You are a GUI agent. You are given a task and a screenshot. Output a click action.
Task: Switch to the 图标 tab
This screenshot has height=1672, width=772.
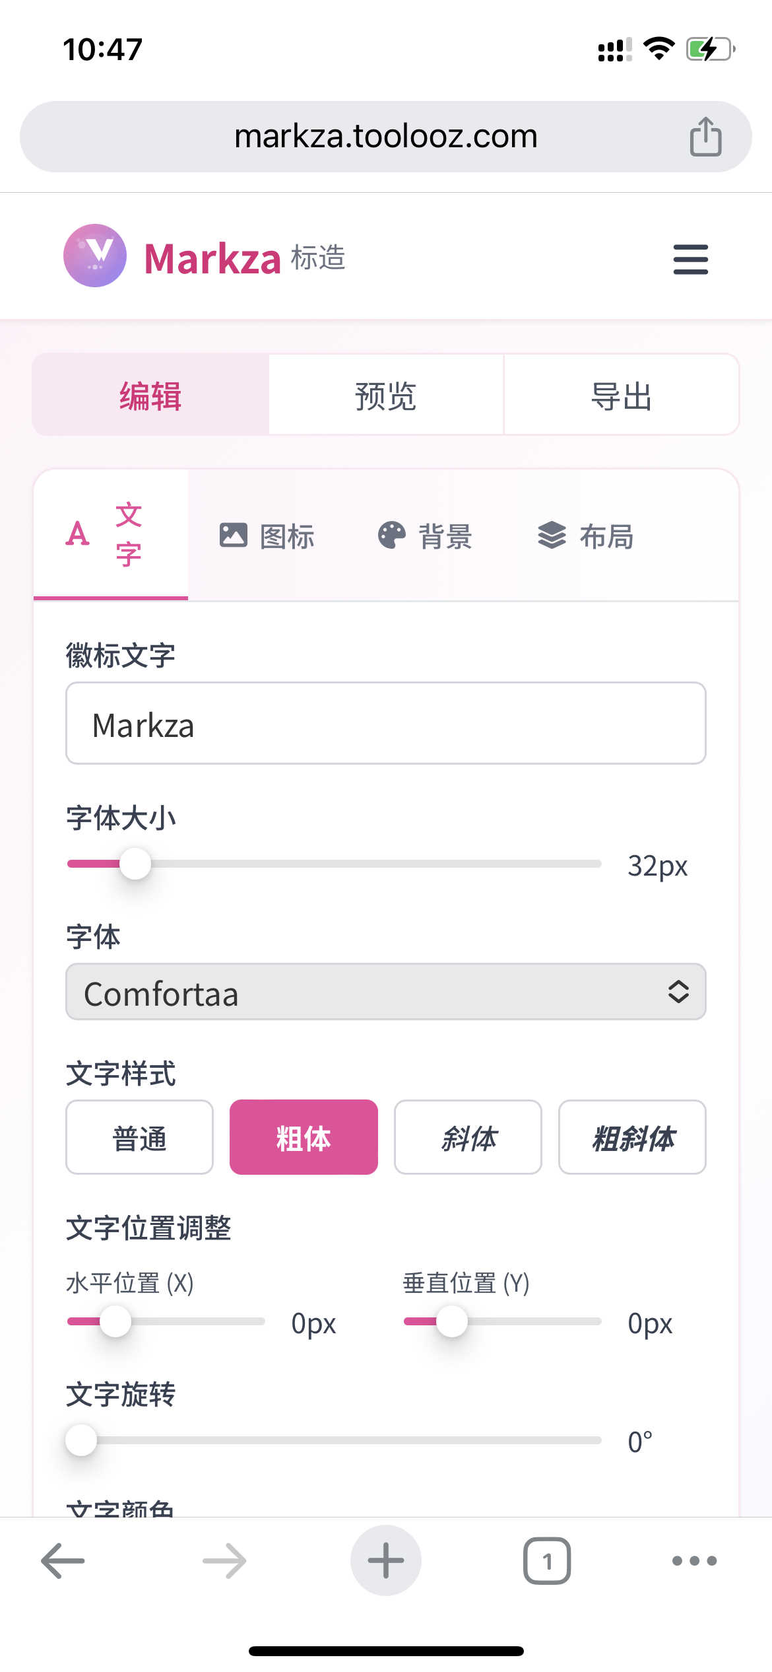click(267, 536)
